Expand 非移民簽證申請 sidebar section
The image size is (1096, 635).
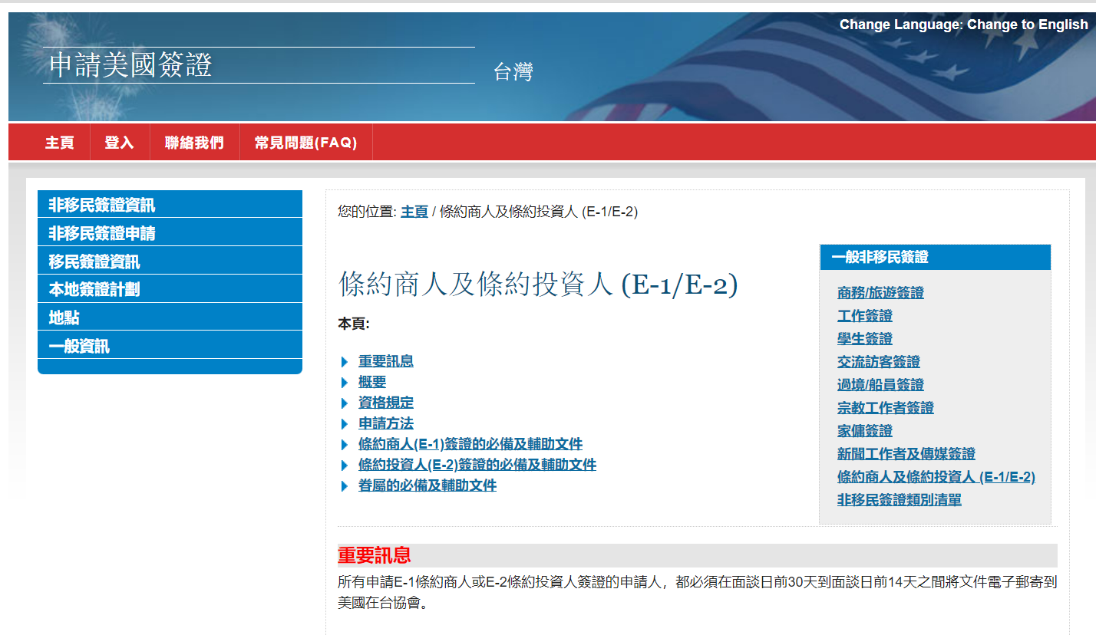click(x=102, y=233)
